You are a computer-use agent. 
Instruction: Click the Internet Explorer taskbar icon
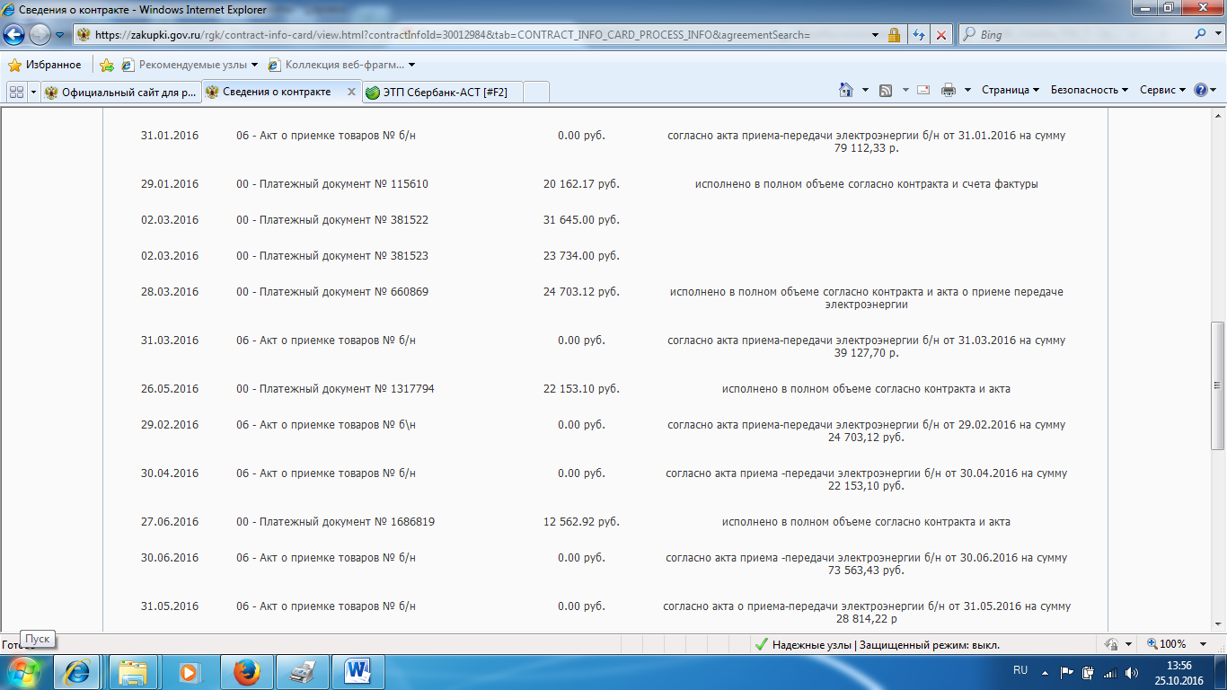(x=80, y=672)
